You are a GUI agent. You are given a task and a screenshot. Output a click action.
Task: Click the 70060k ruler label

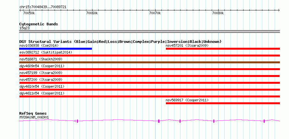pos(92,13)
